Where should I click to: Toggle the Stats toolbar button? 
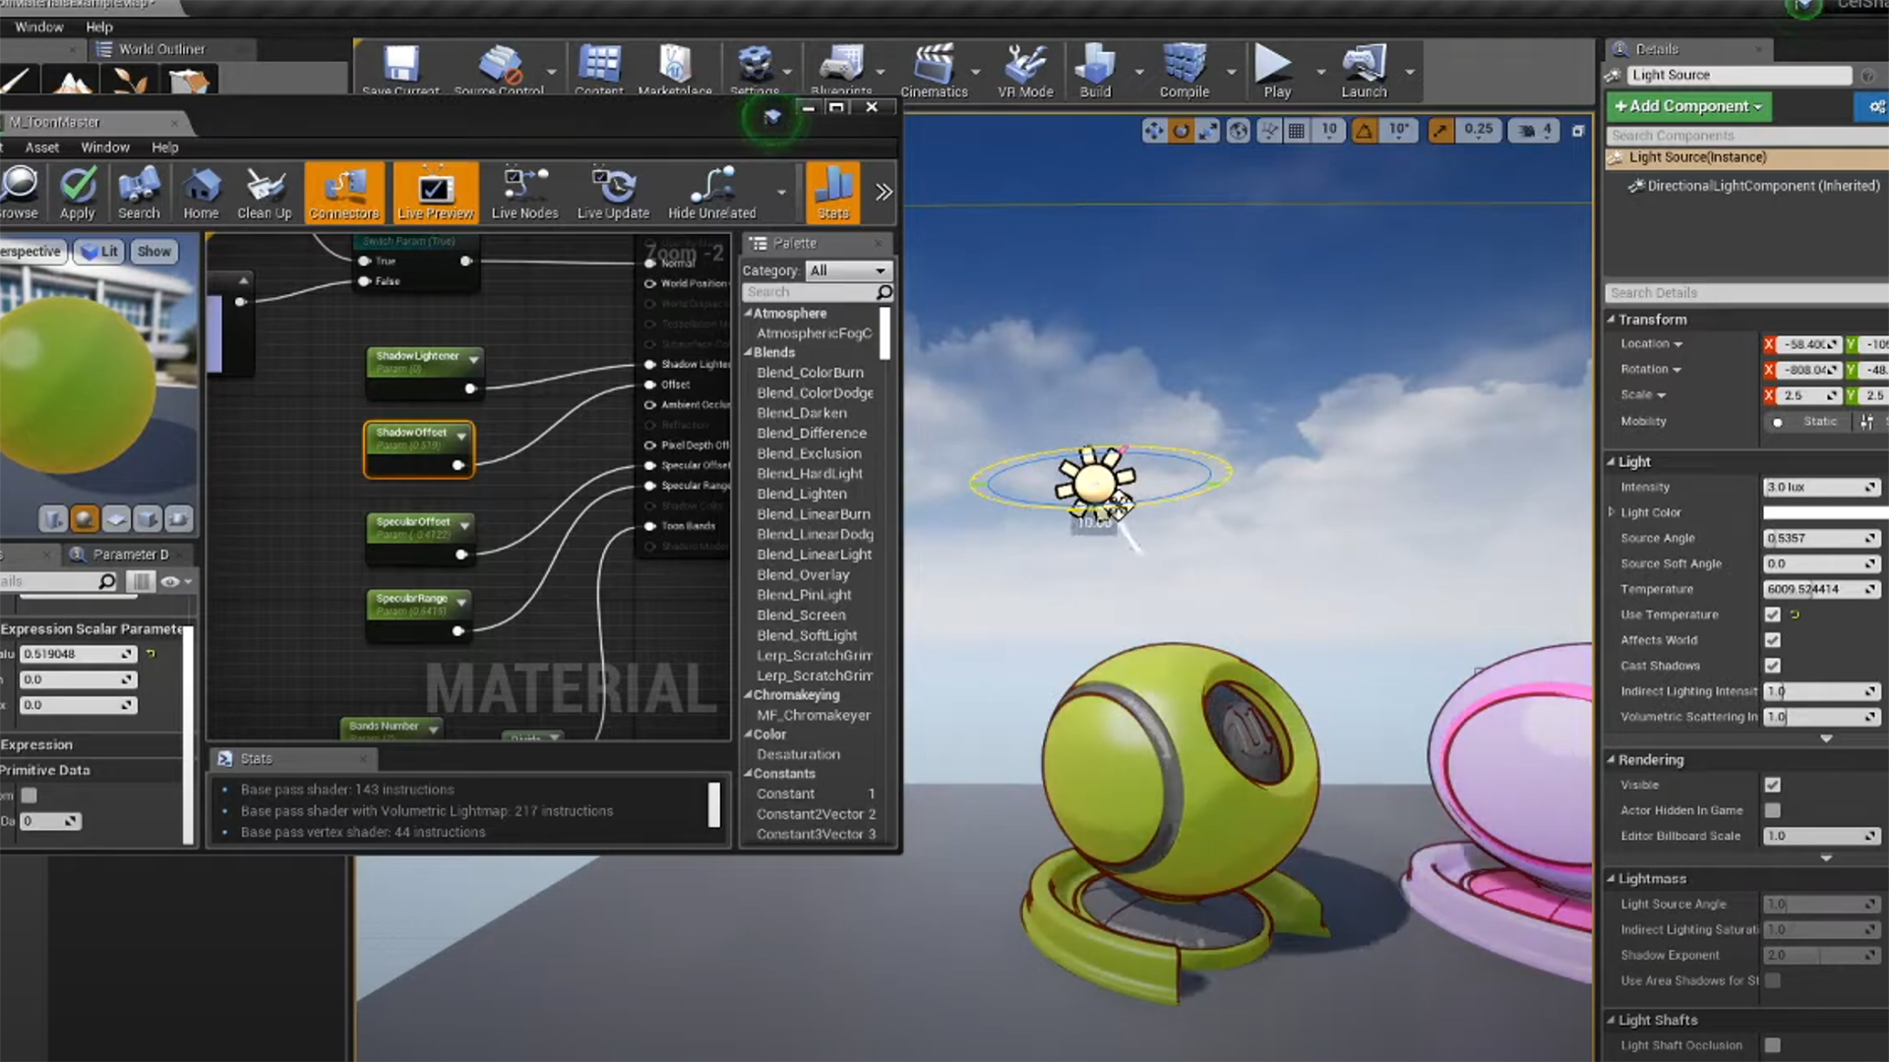coord(832,192)
